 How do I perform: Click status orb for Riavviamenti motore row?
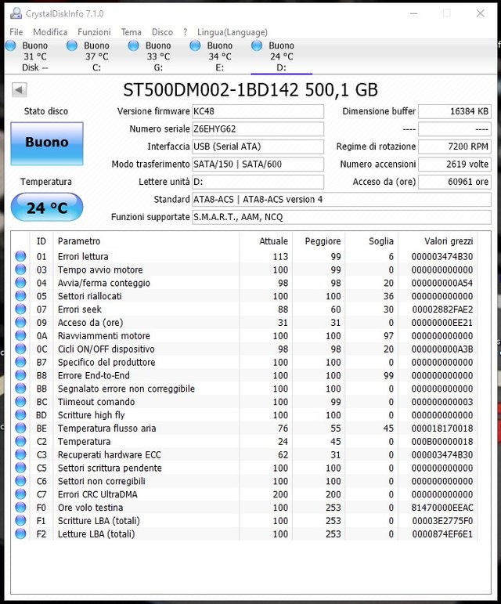point(20,335)
